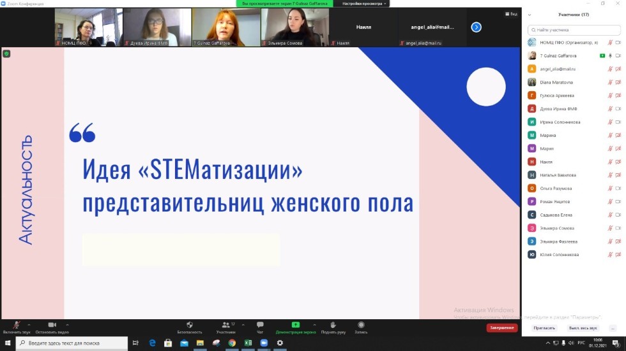Collapse the Participants panel header chevron

pos(530,15)
